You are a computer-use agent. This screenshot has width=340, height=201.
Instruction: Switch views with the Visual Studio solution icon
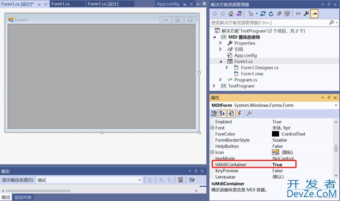click(x=239, y=14)
